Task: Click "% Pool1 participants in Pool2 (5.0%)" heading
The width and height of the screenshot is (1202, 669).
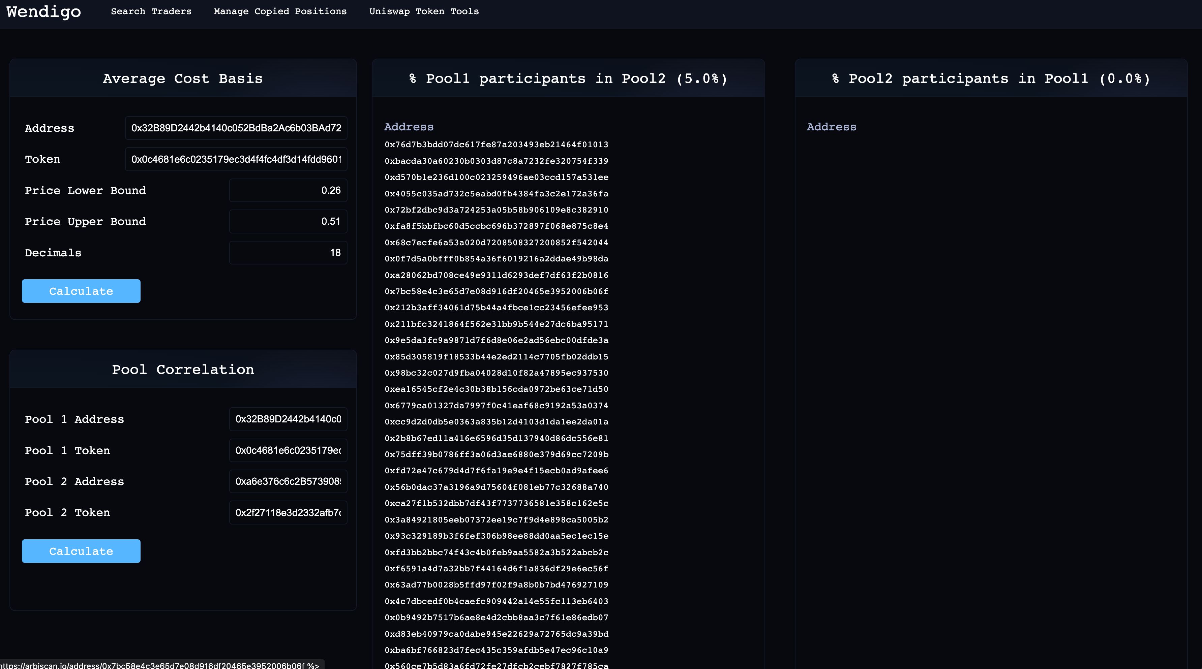Action: click(x=568, y=78)
